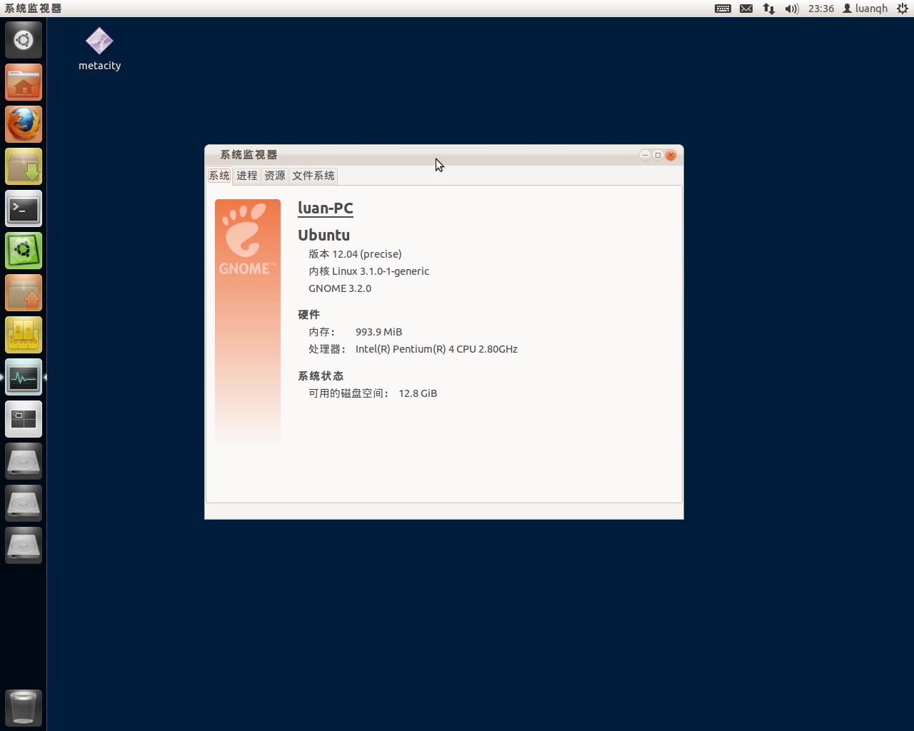This screenshot has height=731, width=914.
Task: Open the metacity desktop icon
Action: pyautogui.click(x=99, y=49)
